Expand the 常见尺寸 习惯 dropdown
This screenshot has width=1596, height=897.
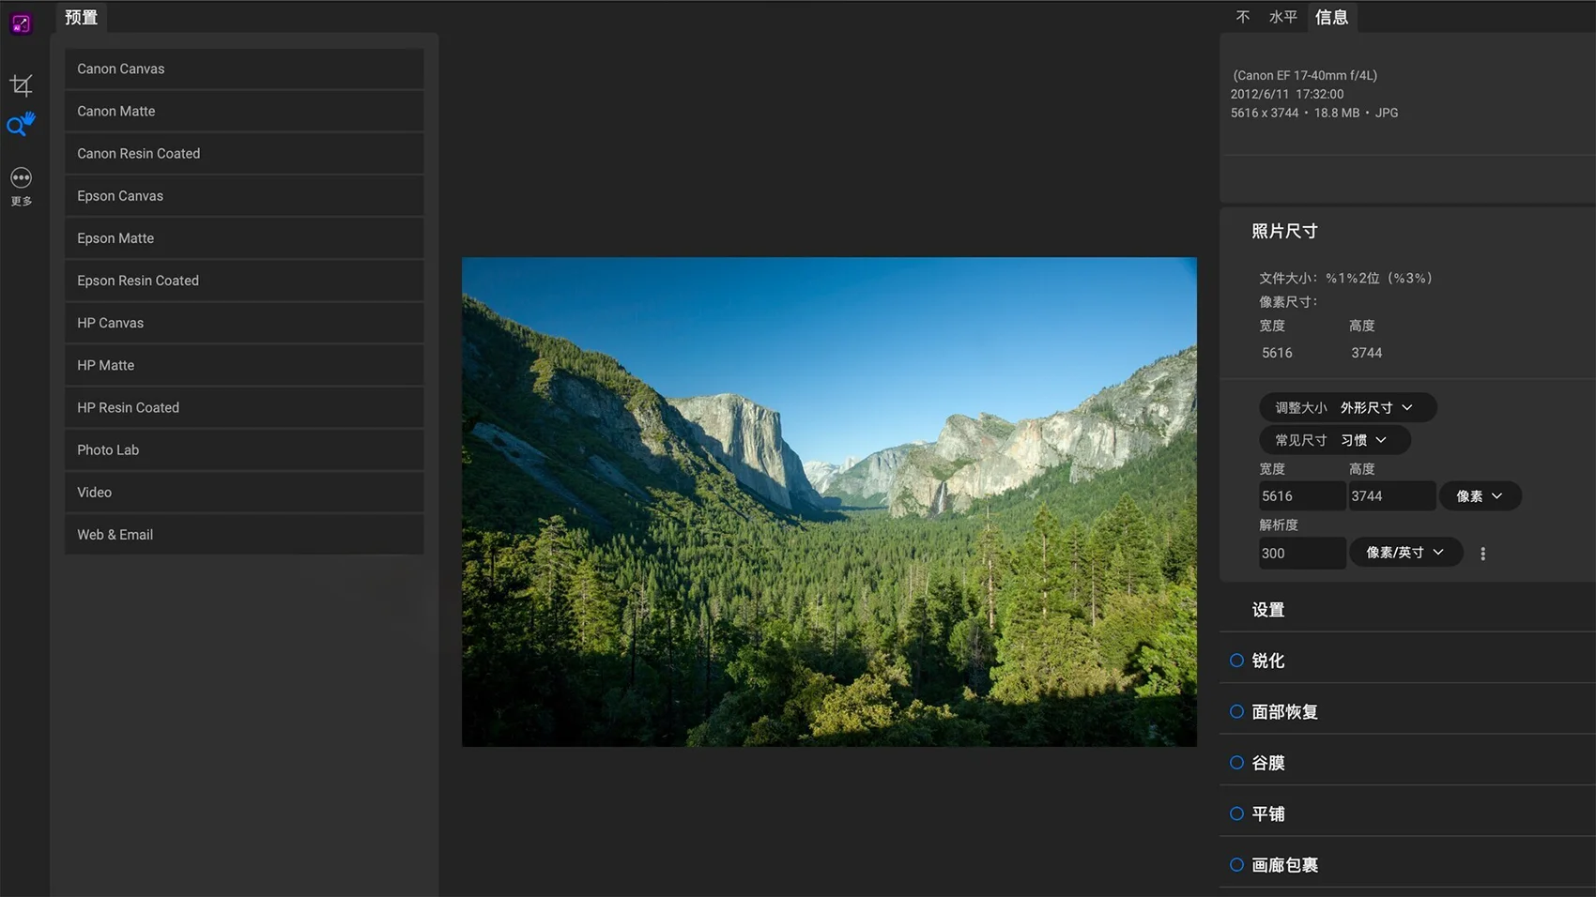[x=1334, y=440]
